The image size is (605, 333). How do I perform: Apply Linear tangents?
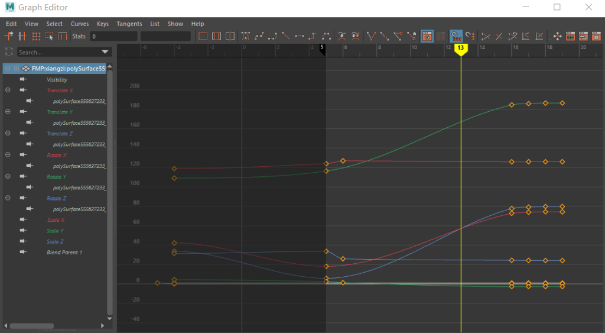coord(286,36)
